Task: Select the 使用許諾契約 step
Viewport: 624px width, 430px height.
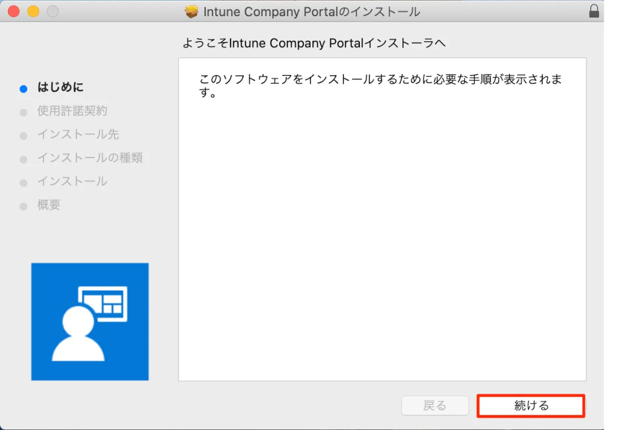Action: tap(72, 111)
